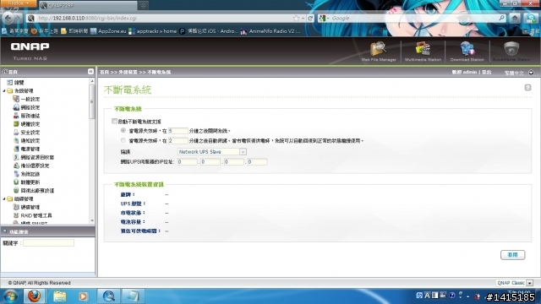
Task: Click the external-device section link in the breadcrumb
Action: 128,72
